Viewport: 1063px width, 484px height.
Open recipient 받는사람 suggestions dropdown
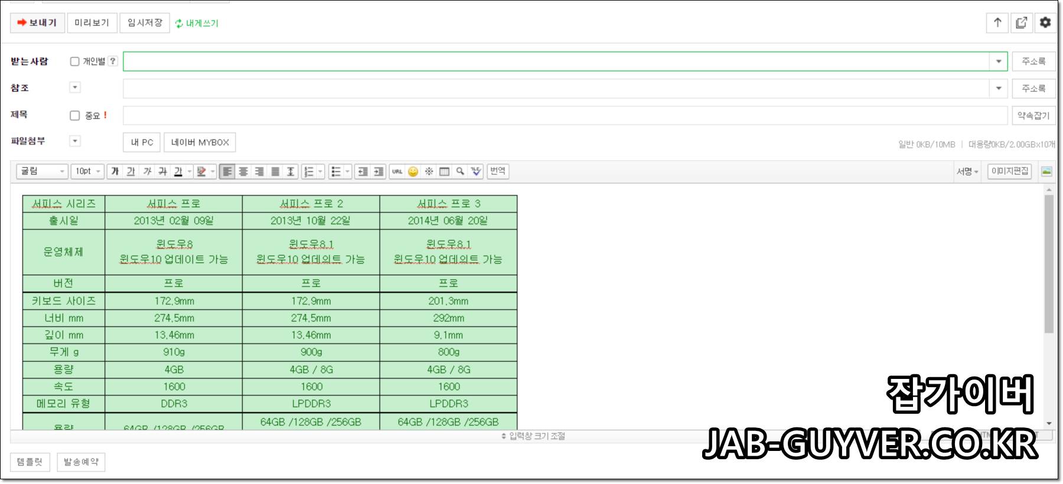[998, 61]
